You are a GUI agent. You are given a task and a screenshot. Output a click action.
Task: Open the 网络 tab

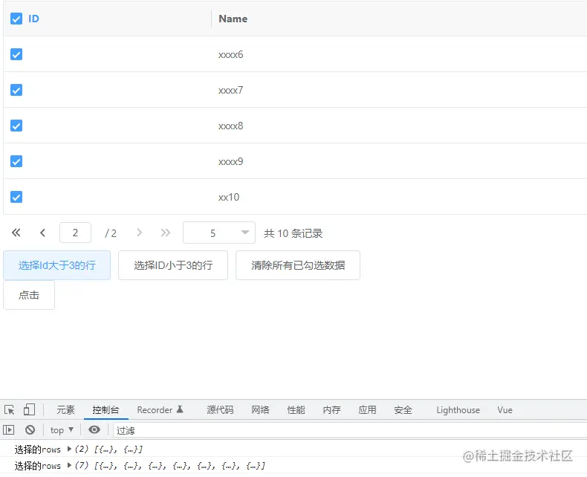point(260,410)
